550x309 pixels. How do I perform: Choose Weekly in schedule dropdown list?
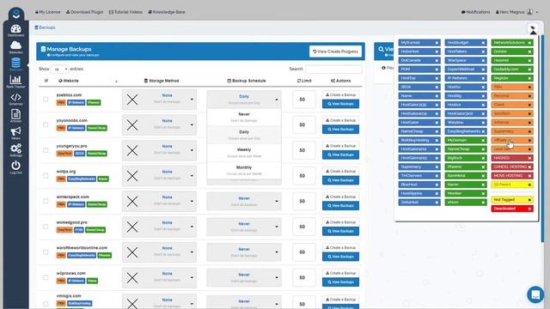(244, 153)
